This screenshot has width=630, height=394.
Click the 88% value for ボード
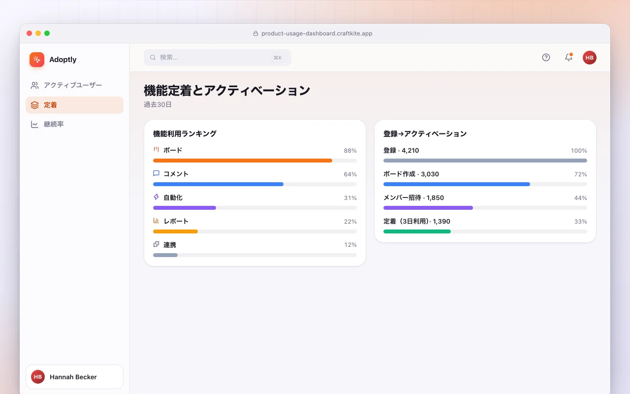coord(350,151)
